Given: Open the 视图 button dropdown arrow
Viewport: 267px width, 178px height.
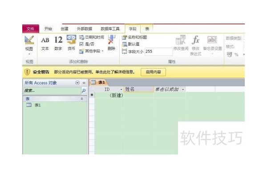Looking at the screenshot, I should [29, 54].
